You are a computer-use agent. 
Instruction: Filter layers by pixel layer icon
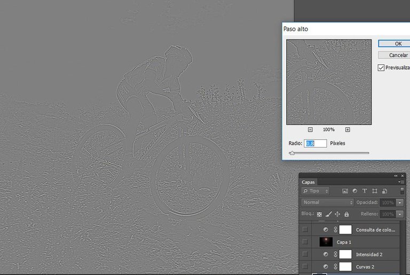pyautogui.click(x=345, y=191)
